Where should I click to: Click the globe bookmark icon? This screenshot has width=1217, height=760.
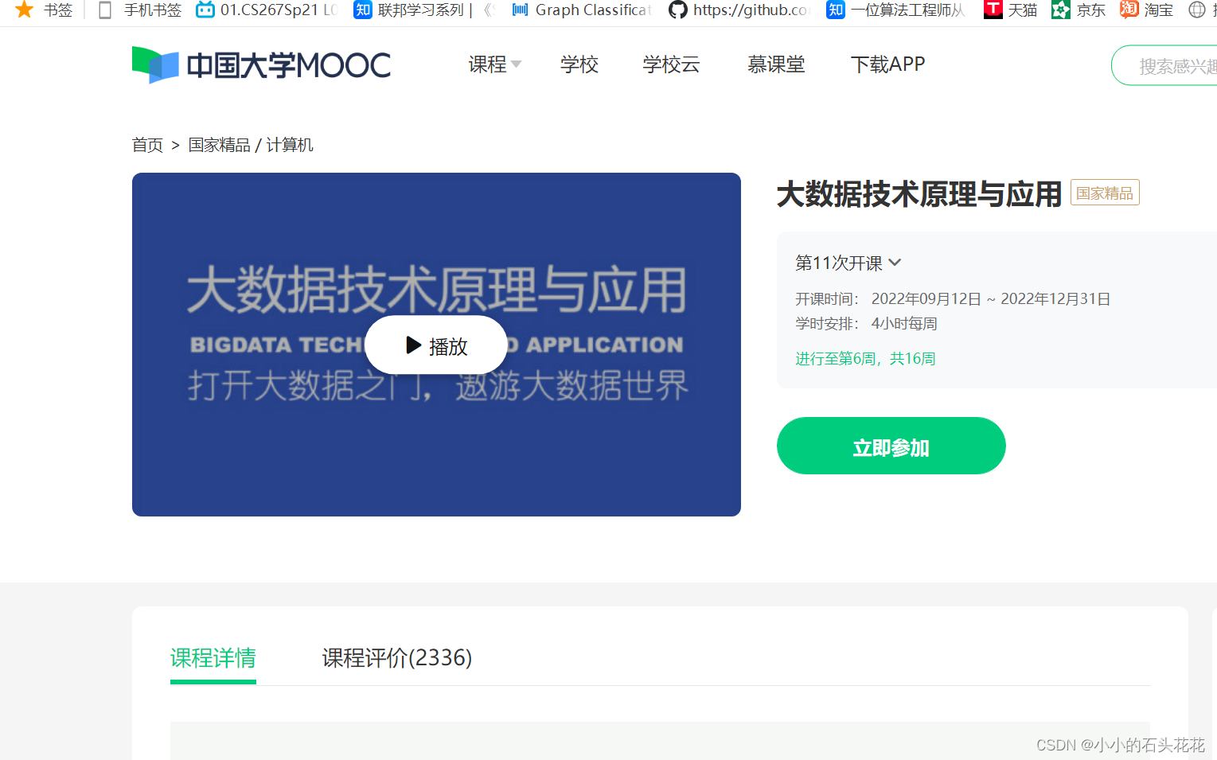coord(1196,10)
